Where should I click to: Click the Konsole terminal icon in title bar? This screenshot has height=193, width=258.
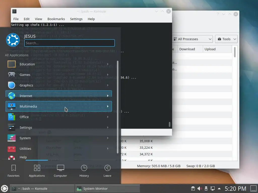(x=14, y=11)
